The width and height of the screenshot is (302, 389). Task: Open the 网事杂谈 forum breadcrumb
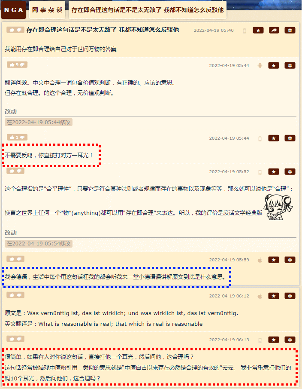click(47, 10)
